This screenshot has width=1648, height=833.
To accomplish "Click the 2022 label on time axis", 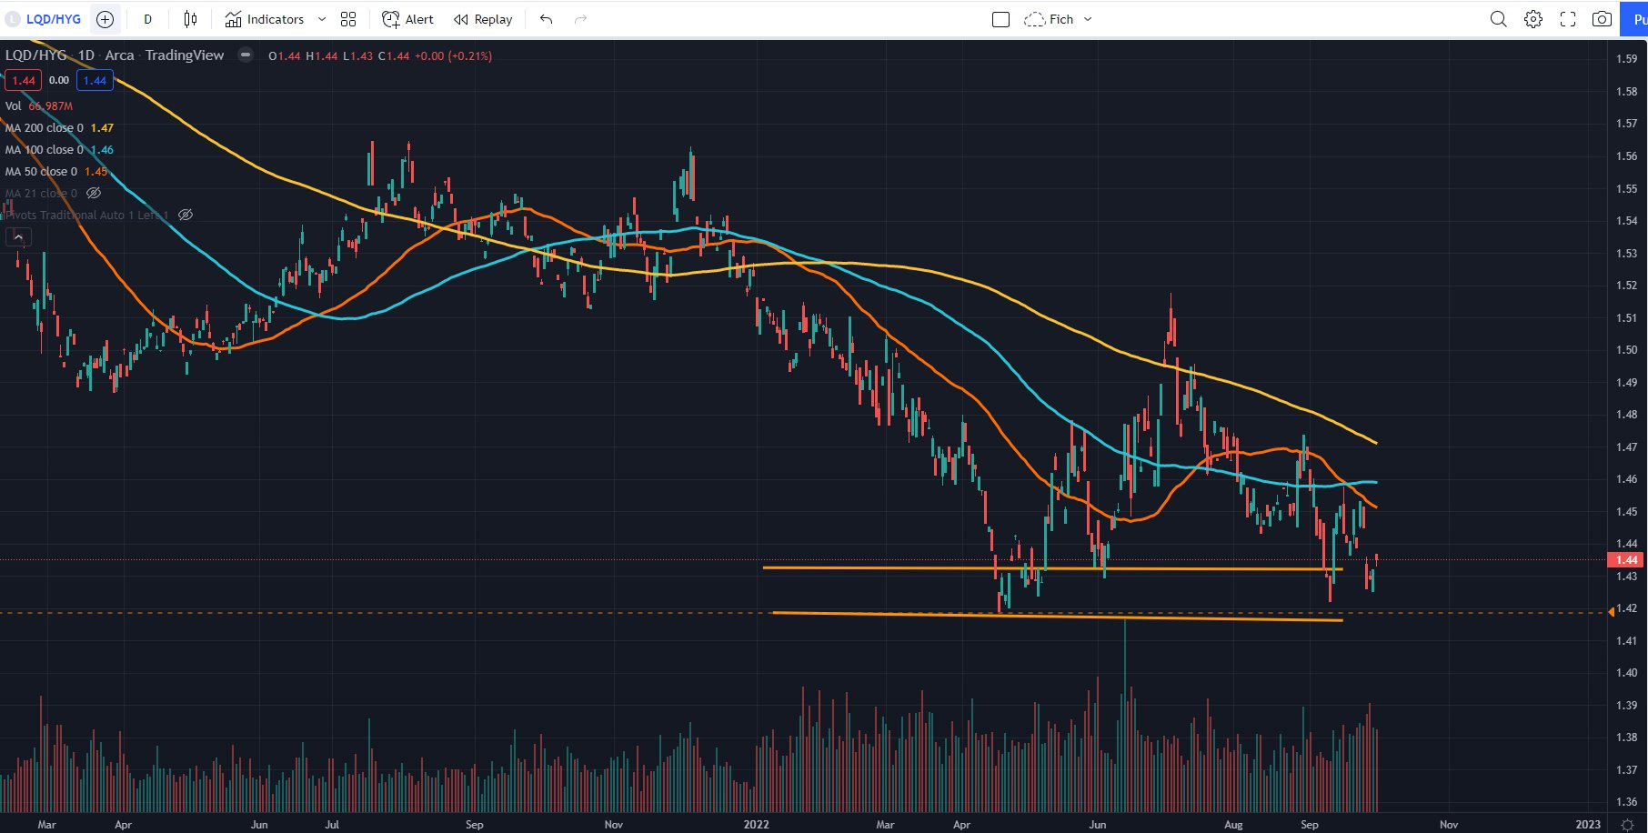I will (x=756, y=825).
